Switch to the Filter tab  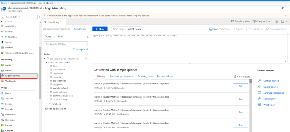(x=61, y=37)
